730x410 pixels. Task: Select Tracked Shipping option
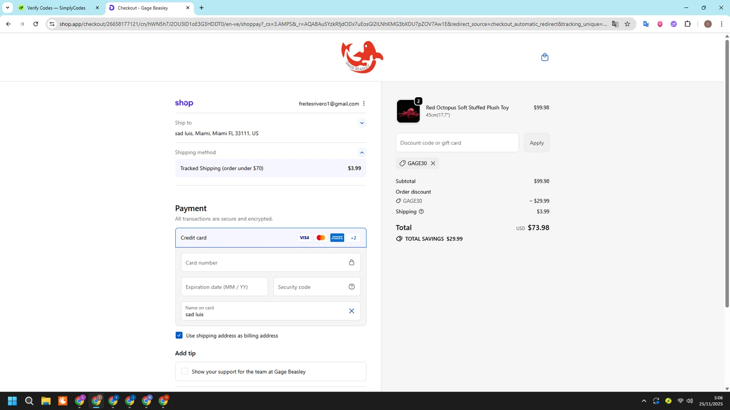(271, 168)
